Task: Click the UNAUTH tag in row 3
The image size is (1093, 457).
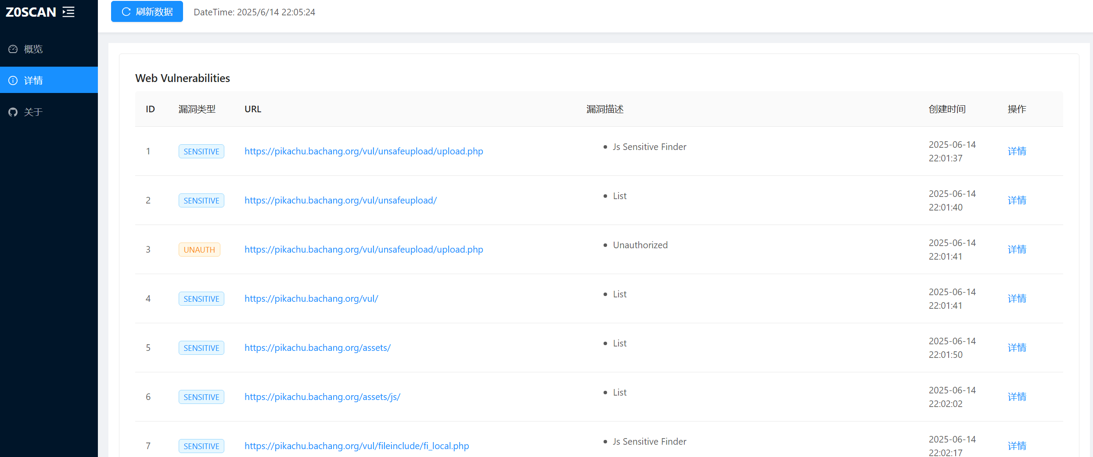Action: [199, 250]
